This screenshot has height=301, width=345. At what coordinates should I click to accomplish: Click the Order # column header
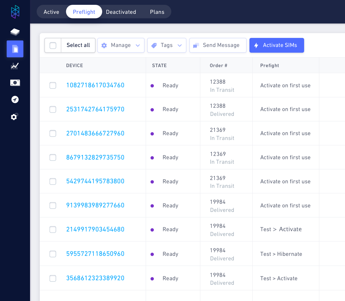(x=218, y=65)
